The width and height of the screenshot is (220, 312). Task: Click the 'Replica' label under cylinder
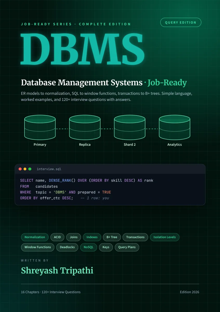(85, 145)
